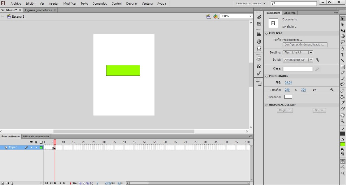Select the Text tool in the toolbar
Image resolution: width=346 pixels, height=185 pixels.
click(342, 55)
